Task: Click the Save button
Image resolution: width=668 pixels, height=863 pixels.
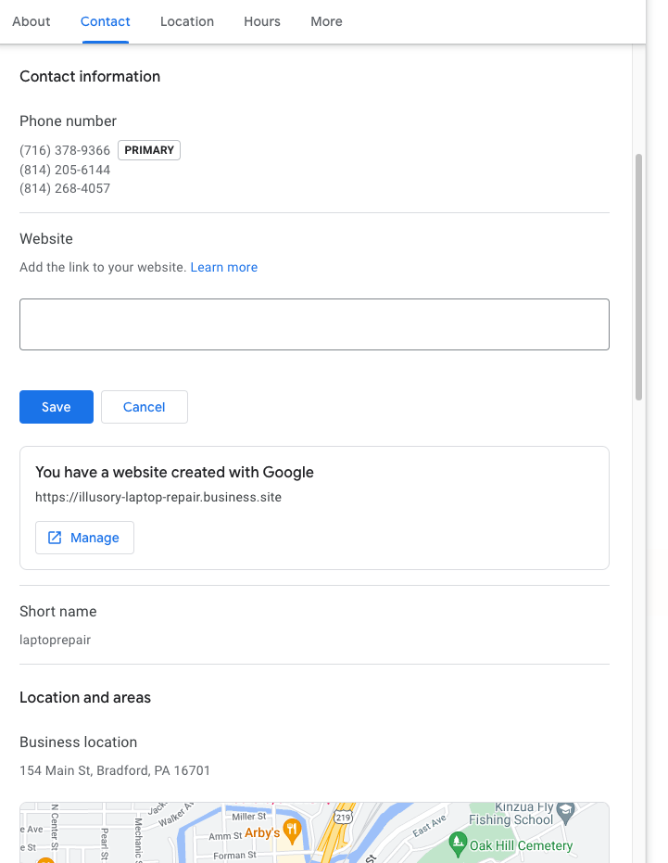Action: (x=57, y=407)
